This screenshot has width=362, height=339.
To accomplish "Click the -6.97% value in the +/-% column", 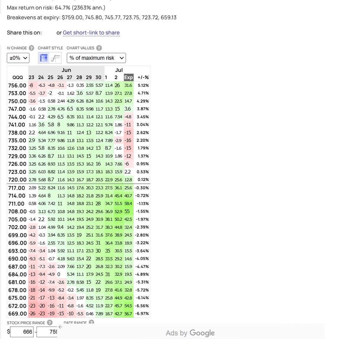I will (142, 314).
